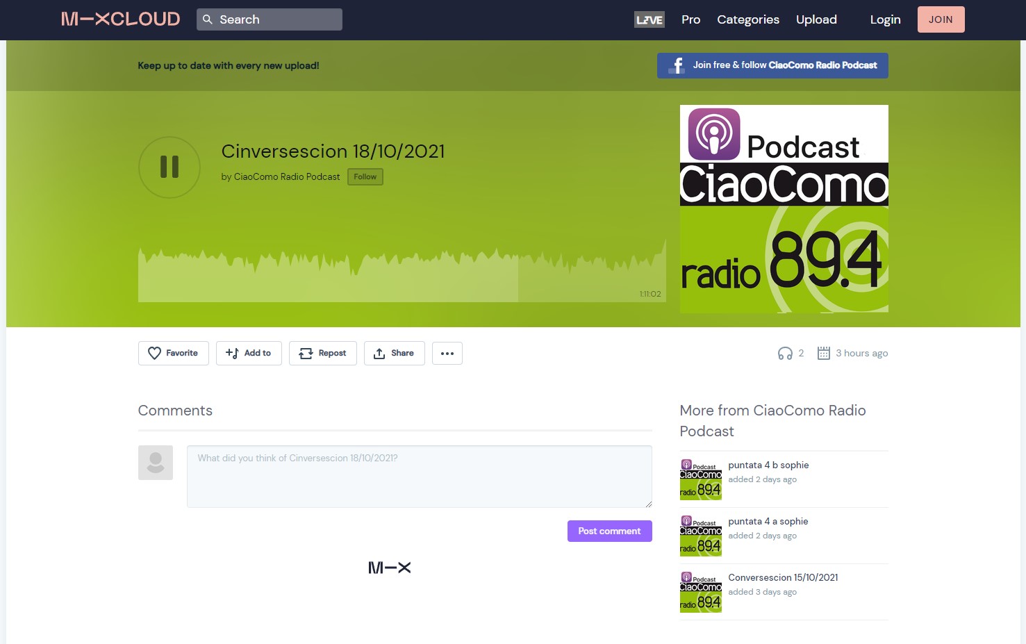The height and width of the screenshot is (644, 1026).
Task: Open the LIVE section
Action: 649,19
